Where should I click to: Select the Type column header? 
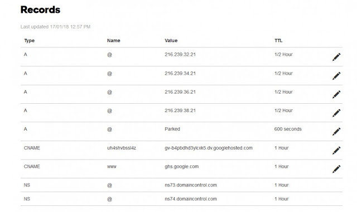(30, 41)
